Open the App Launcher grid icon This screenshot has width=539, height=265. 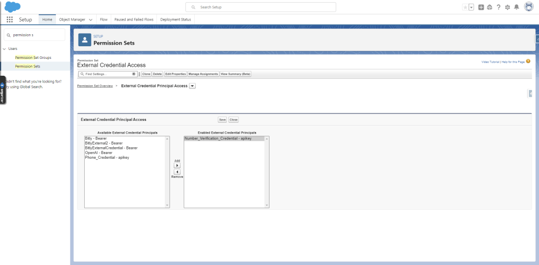tap(9, 19)
